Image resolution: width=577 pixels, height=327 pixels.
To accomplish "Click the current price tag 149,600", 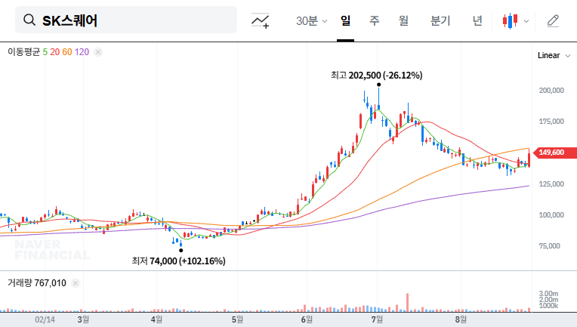I will tap(555, 153).
